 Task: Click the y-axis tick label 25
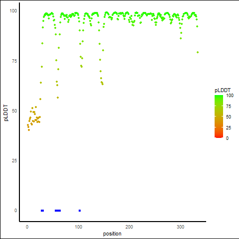pos(14,161)
